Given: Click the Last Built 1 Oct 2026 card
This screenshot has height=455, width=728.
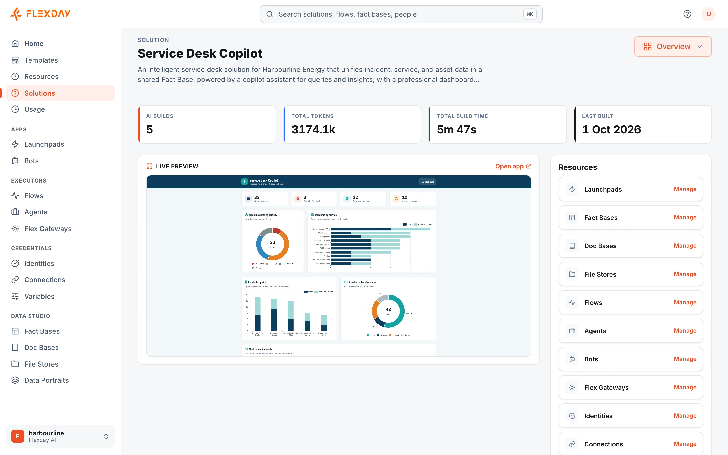Looking at the screenshot, I should (x=643, y=124).
